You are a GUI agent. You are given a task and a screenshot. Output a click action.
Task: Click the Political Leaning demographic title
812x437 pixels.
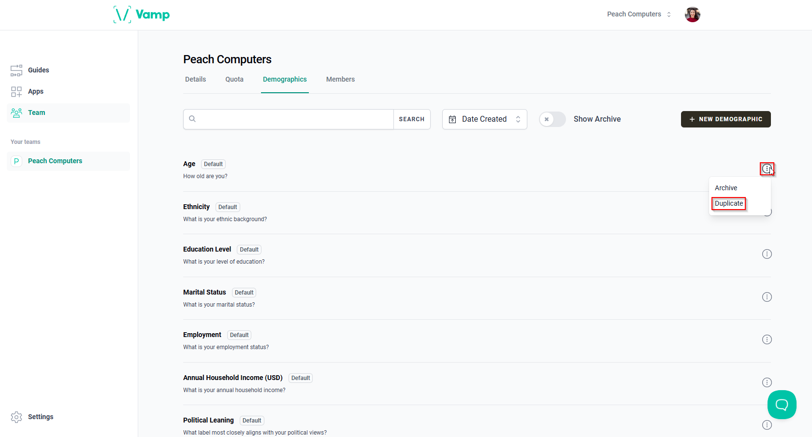[x=208, y=420]
